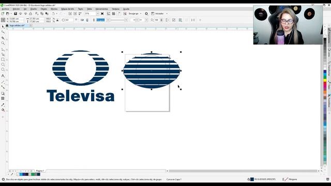
Task: Click the full-screen preview icon
Action: 102,14
